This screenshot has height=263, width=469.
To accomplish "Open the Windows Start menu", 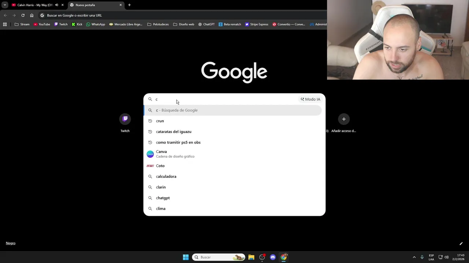I will (186, 257).
